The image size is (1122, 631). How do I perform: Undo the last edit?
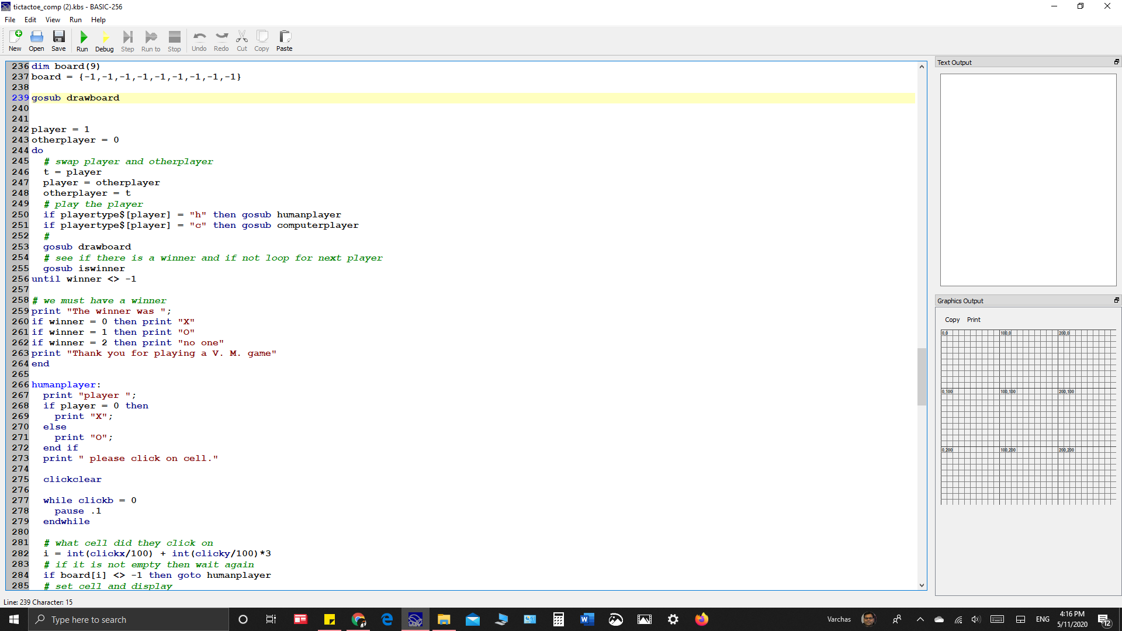pos(199,41)
